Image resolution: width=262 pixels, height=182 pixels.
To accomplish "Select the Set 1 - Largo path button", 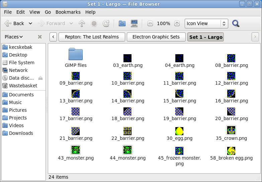I will 205,37.
